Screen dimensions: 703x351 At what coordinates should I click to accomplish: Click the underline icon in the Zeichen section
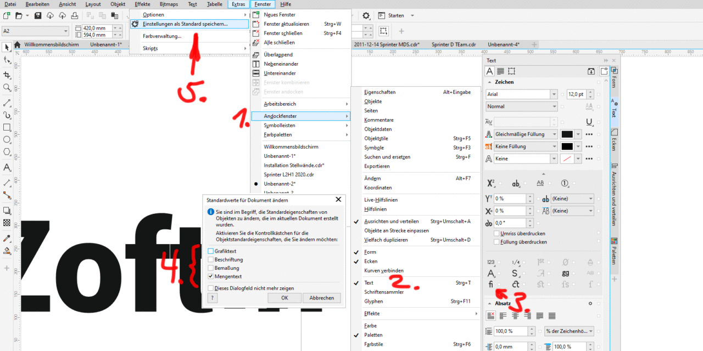tap(589, 122)
